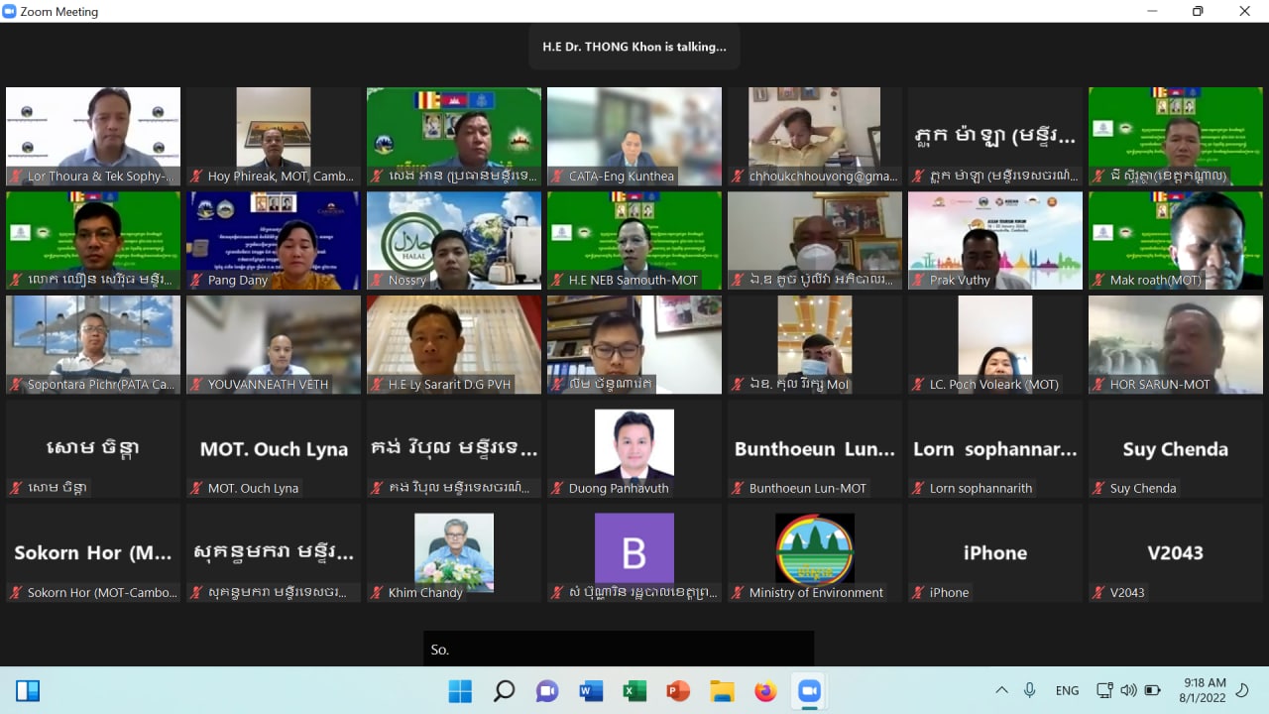Click the 'THONG Khon is talking' banner
The width and height of the screenshot is (1269, 714).
coord(634,47)
